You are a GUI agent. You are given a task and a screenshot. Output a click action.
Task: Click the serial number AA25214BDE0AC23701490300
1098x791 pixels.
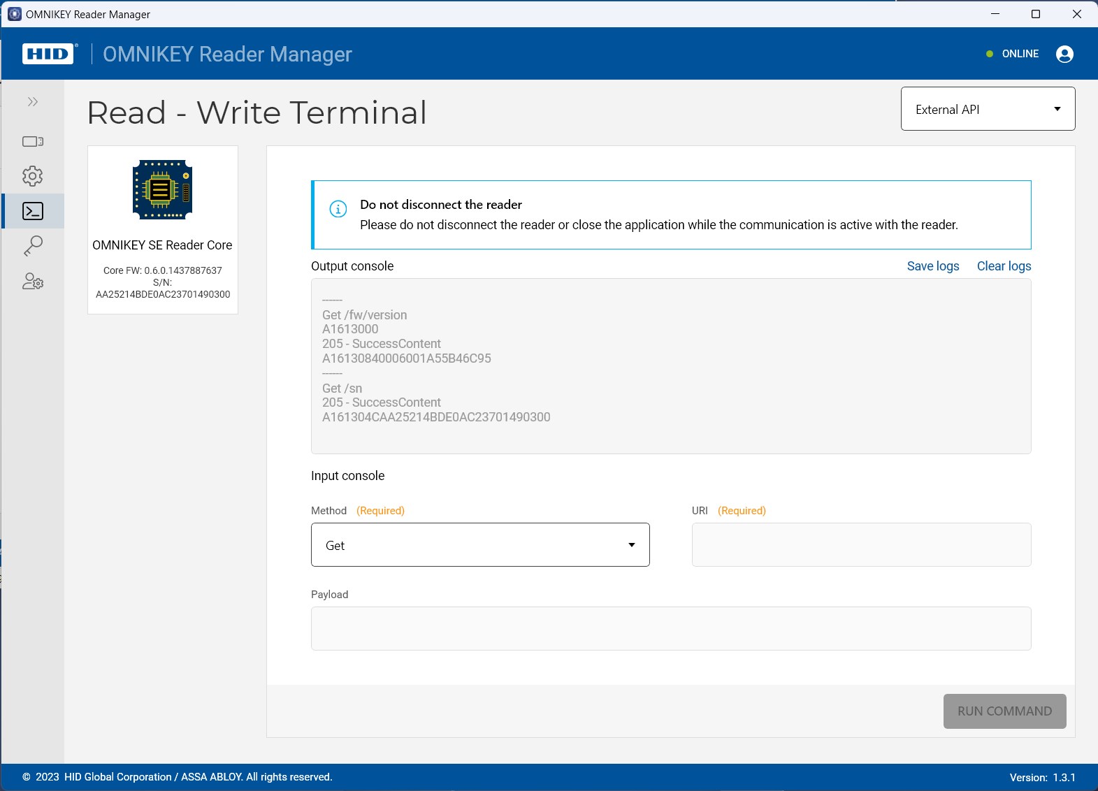tap(163, 294)
